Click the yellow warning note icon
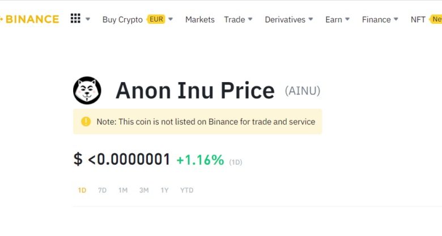The height and width of the screenshot is (236, 442). pyautogui.click(x=86, y=121)
